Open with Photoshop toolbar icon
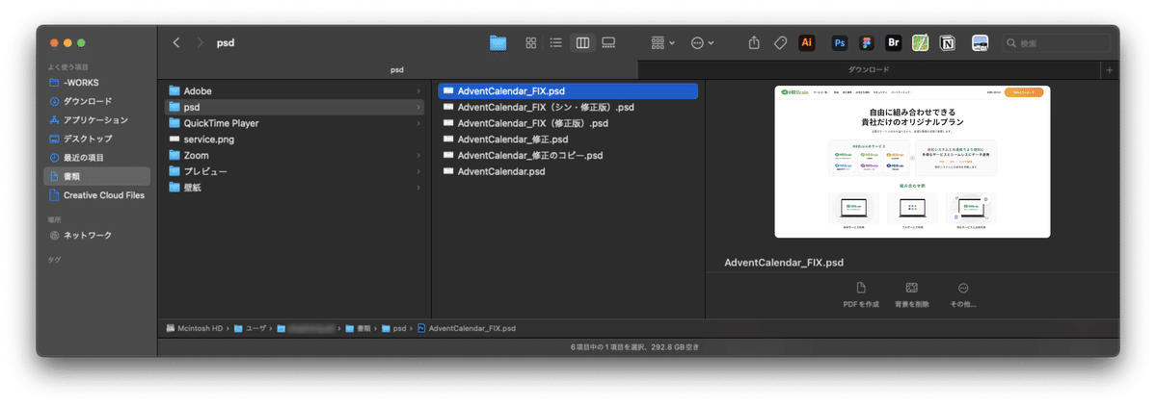1157x406 pixels. pos(840,42)
